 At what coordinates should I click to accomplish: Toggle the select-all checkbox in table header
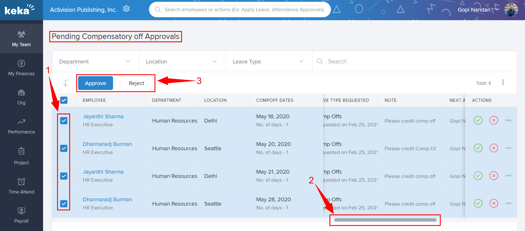[64, 100]
